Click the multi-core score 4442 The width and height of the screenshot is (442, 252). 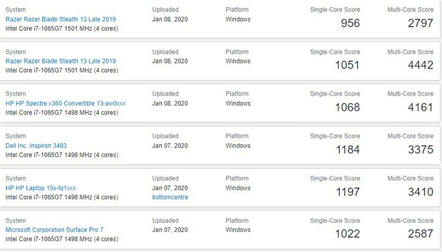(421, 65)
